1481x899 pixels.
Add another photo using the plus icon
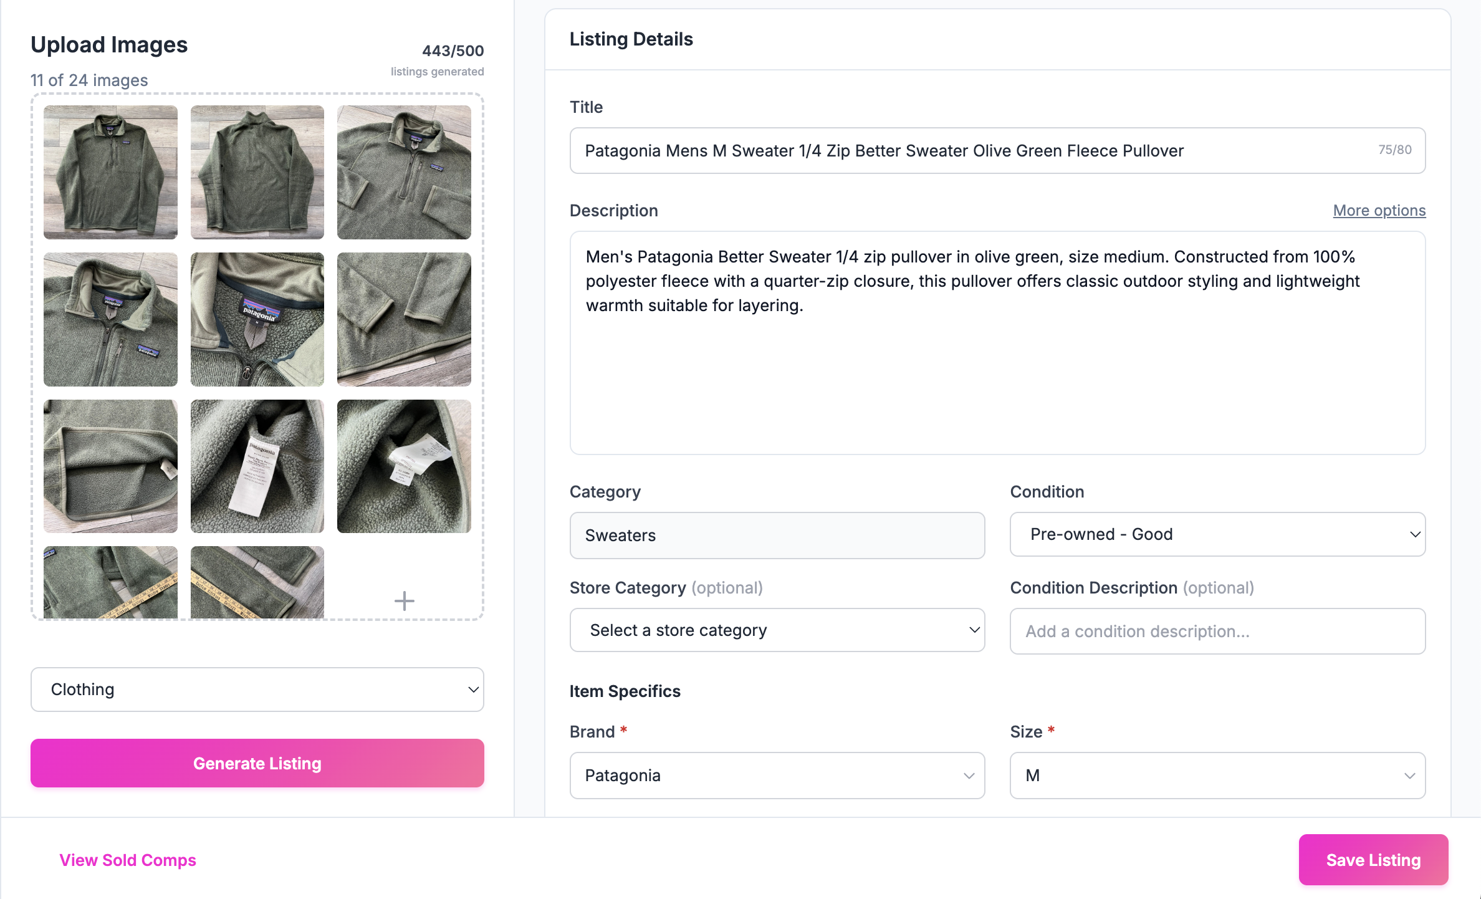pos(404,600)
